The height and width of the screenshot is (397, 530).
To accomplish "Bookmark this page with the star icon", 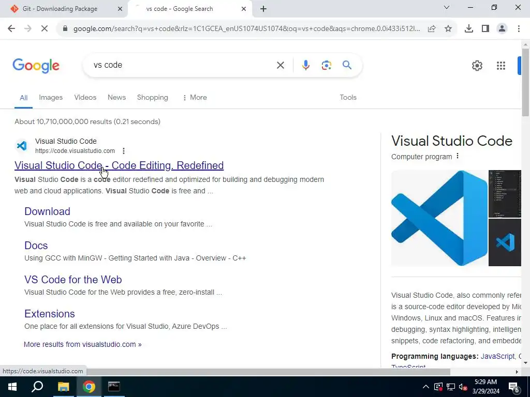I will 448,29.
